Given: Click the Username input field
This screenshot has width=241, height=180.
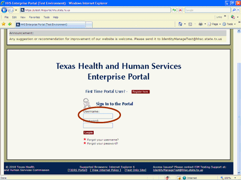Looking at the screenshot, I should [x=98, y=116].
